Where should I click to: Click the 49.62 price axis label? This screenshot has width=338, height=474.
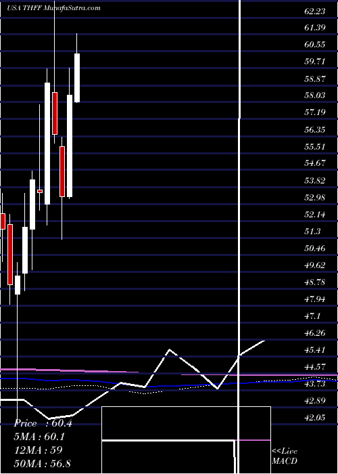pyautogui.click(x=315, y=265)
